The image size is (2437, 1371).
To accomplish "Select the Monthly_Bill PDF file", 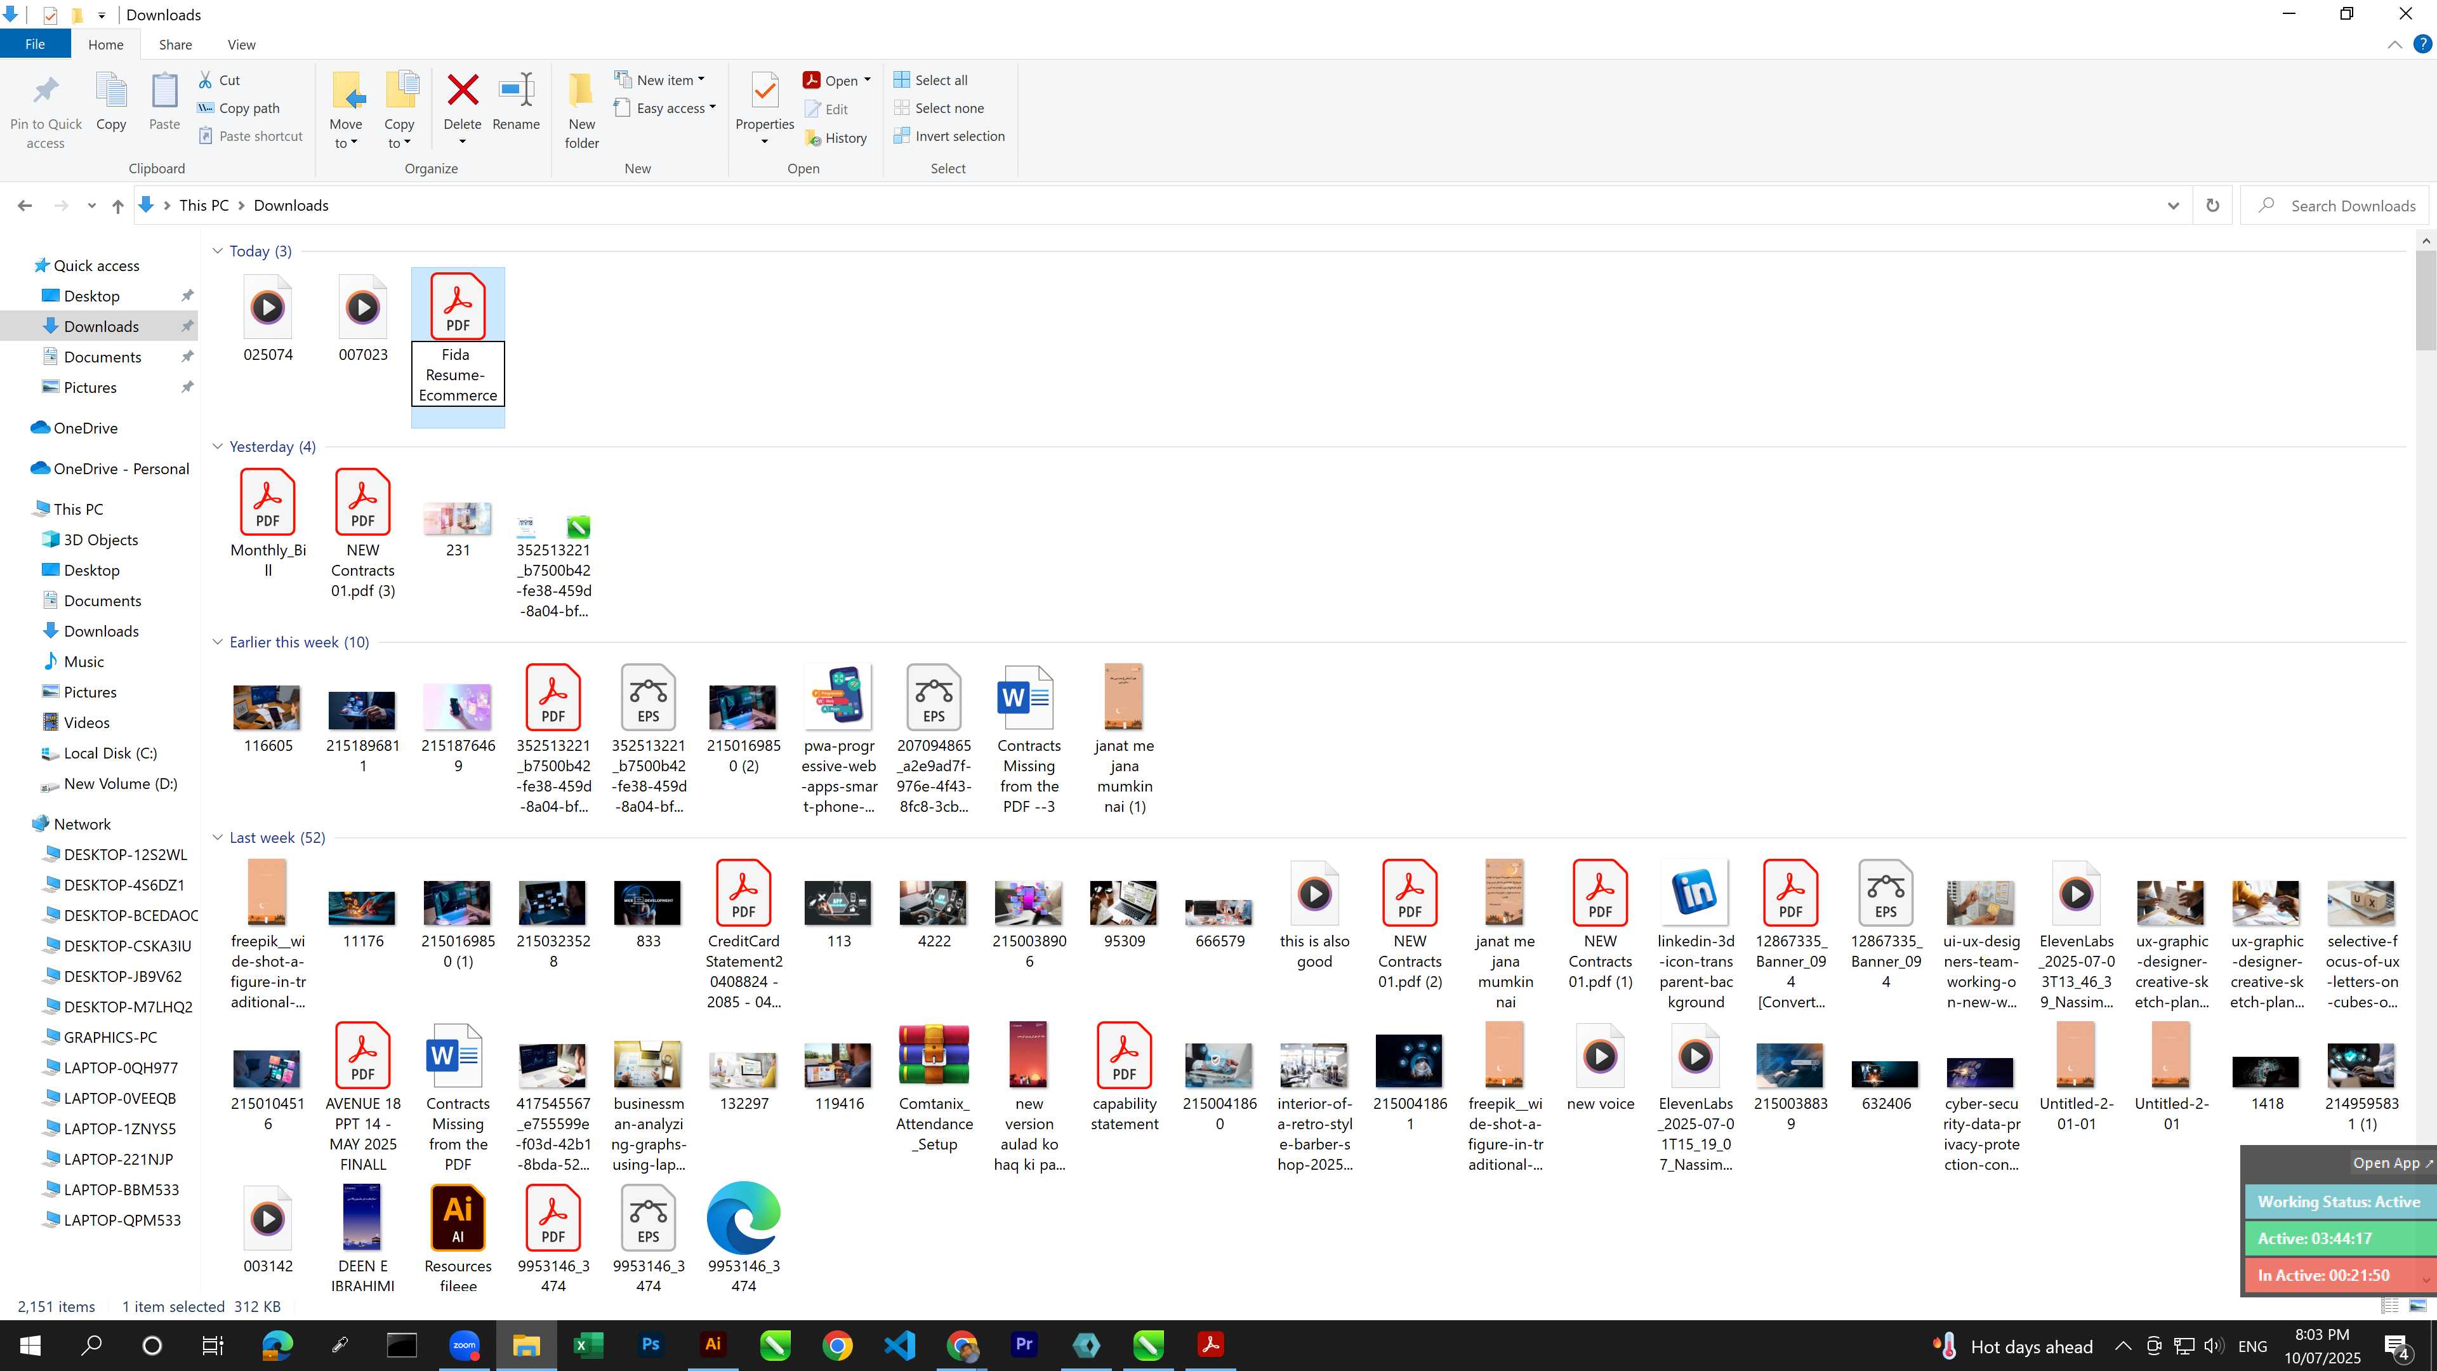I will pos(268,522).
